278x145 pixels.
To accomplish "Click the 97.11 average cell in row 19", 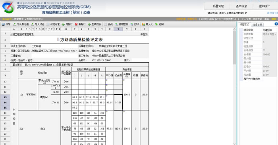I will [110, 129].
